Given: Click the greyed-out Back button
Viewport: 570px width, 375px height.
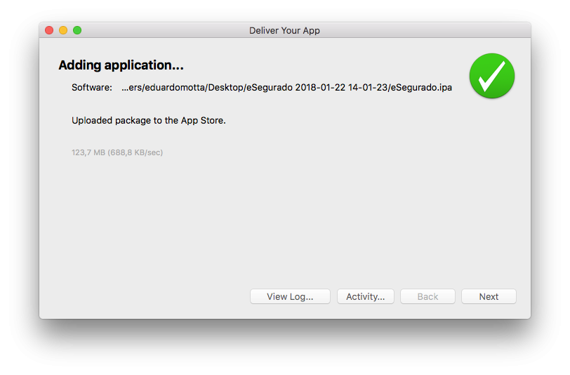Looking at the screenshot, I should point(427,296).
